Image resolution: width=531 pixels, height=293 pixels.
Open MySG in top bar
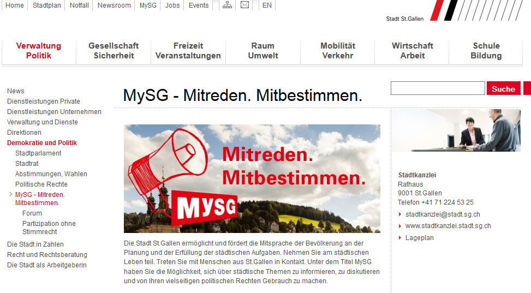point(148,5)
